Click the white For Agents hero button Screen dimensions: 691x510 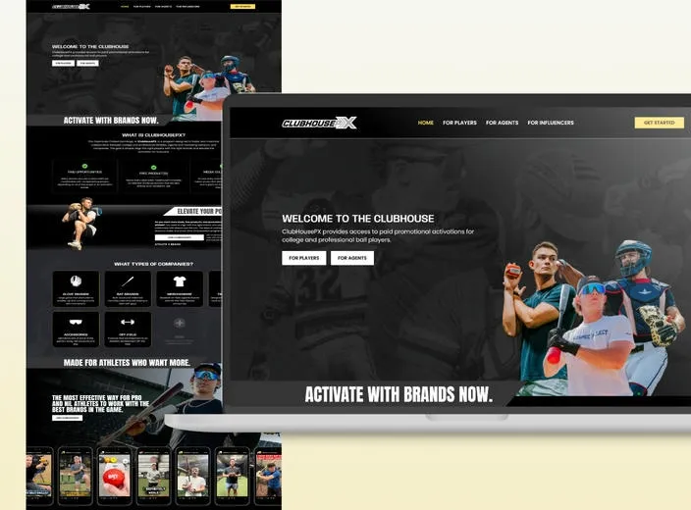click(x=352, y=258)
